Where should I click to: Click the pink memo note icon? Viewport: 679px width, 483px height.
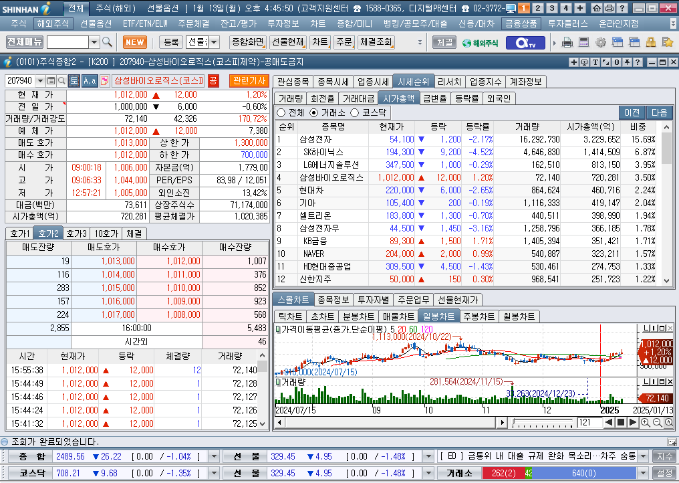(x=104, y=81)
